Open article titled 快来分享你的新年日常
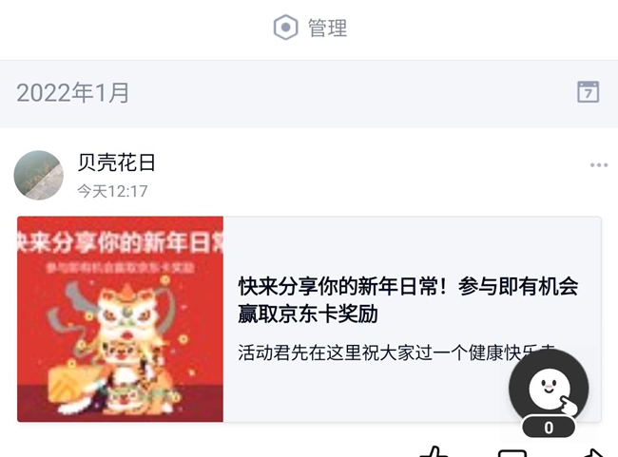 [x=408, y=300]
